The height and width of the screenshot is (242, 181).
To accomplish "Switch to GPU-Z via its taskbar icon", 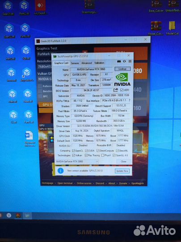I will (27, 215).
